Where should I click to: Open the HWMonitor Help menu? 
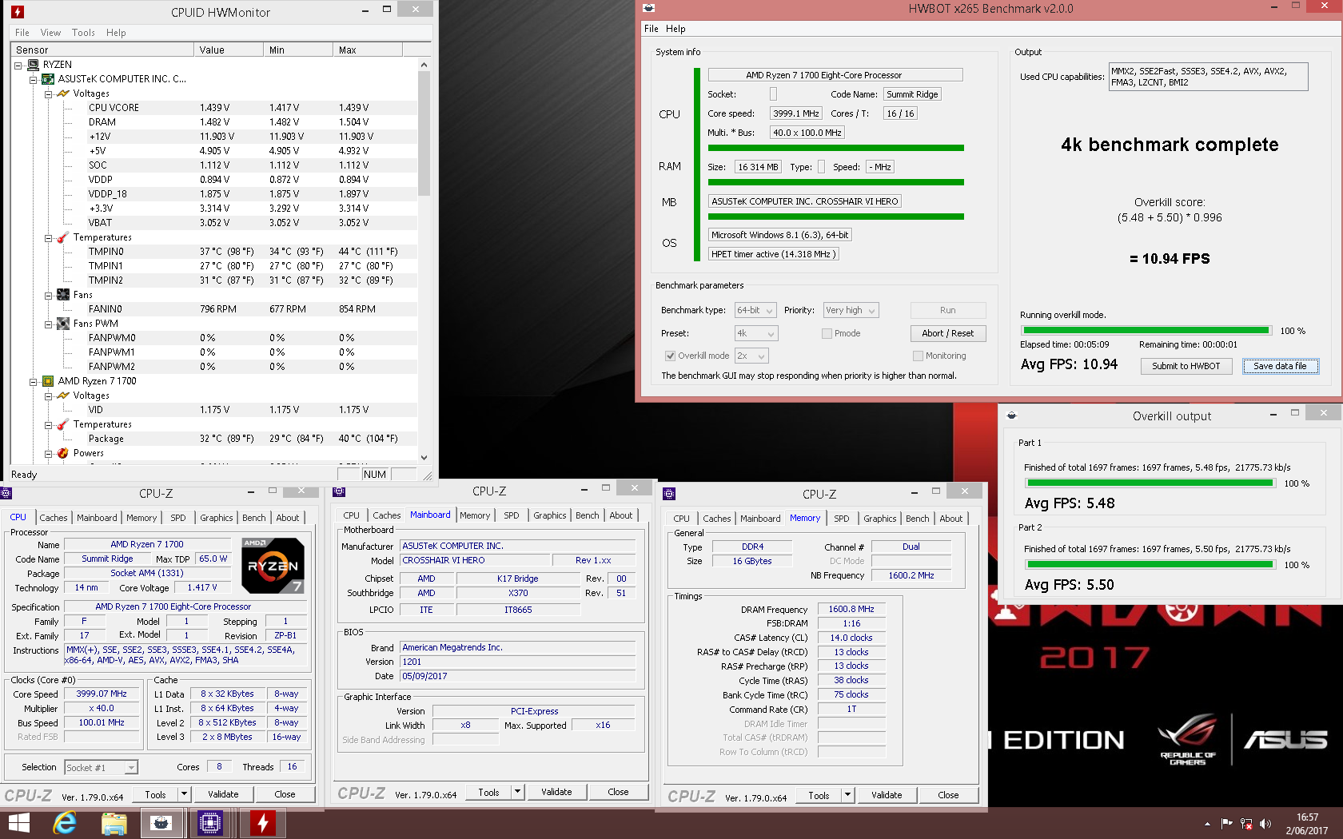[x=116, y=33]
